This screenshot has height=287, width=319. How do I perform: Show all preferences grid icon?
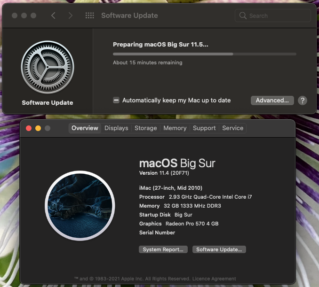click(89, 16)
